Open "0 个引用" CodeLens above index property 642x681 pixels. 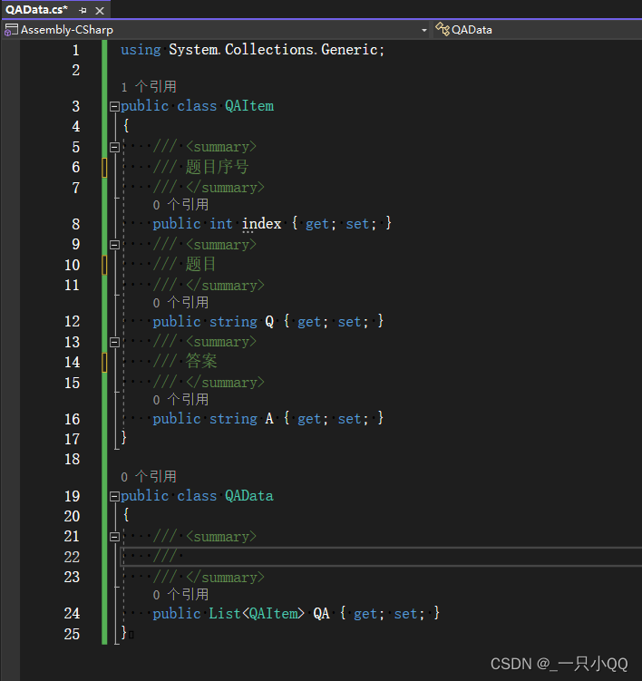point(180,205)
